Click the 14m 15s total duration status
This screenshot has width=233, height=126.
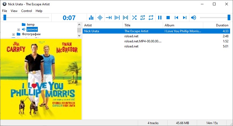pos(212,123)
